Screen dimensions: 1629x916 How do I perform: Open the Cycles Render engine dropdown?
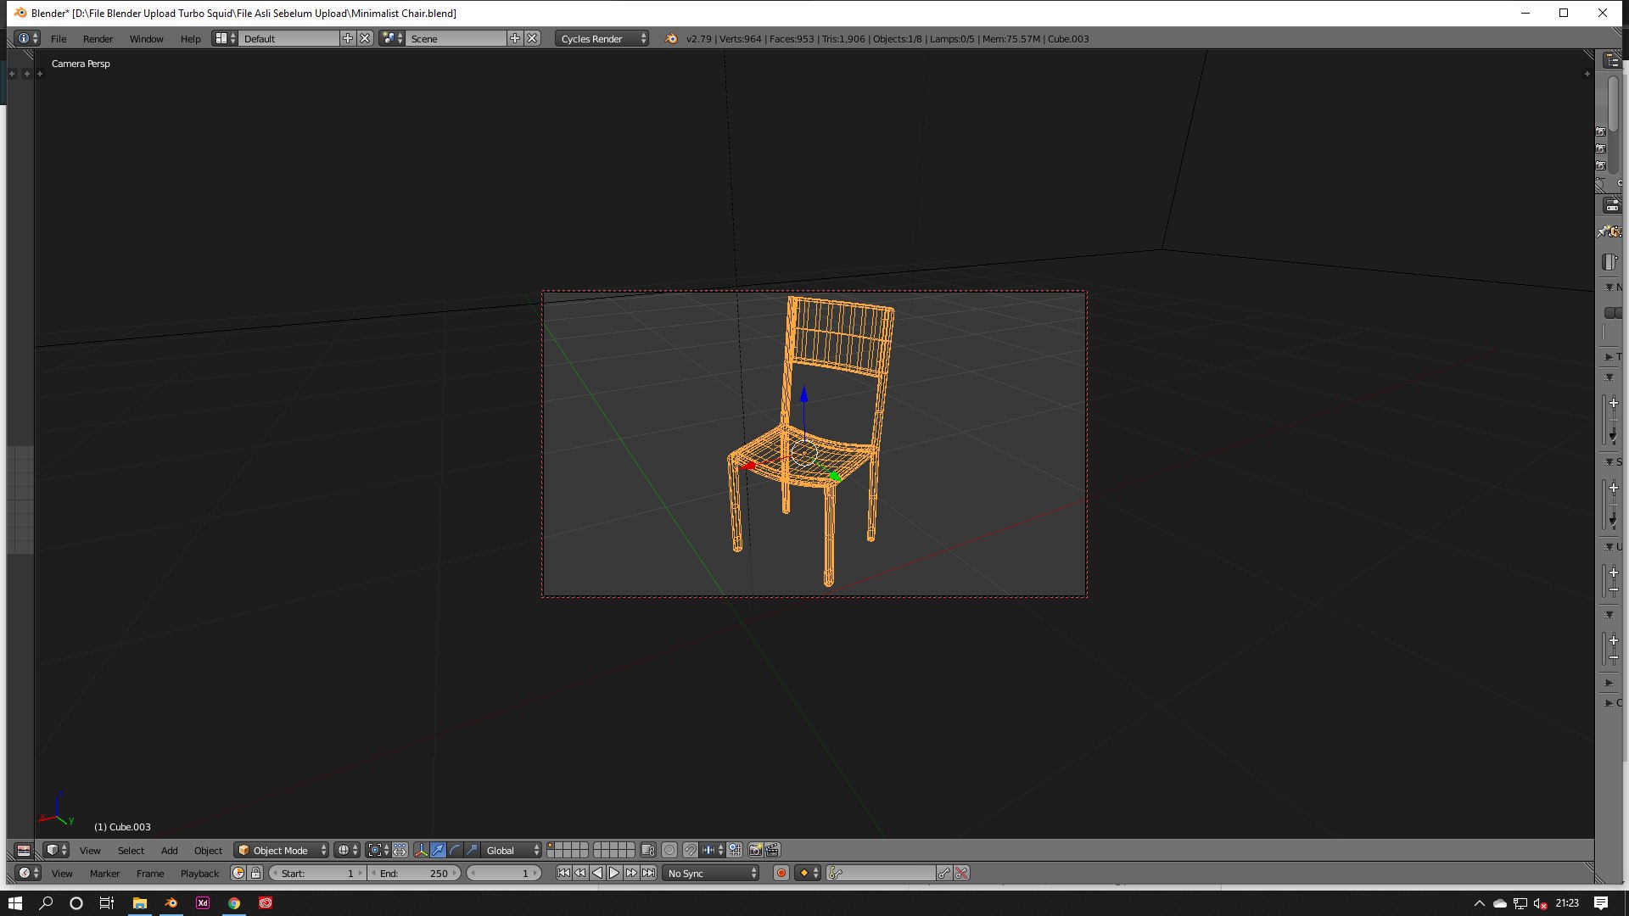[602, 38]
